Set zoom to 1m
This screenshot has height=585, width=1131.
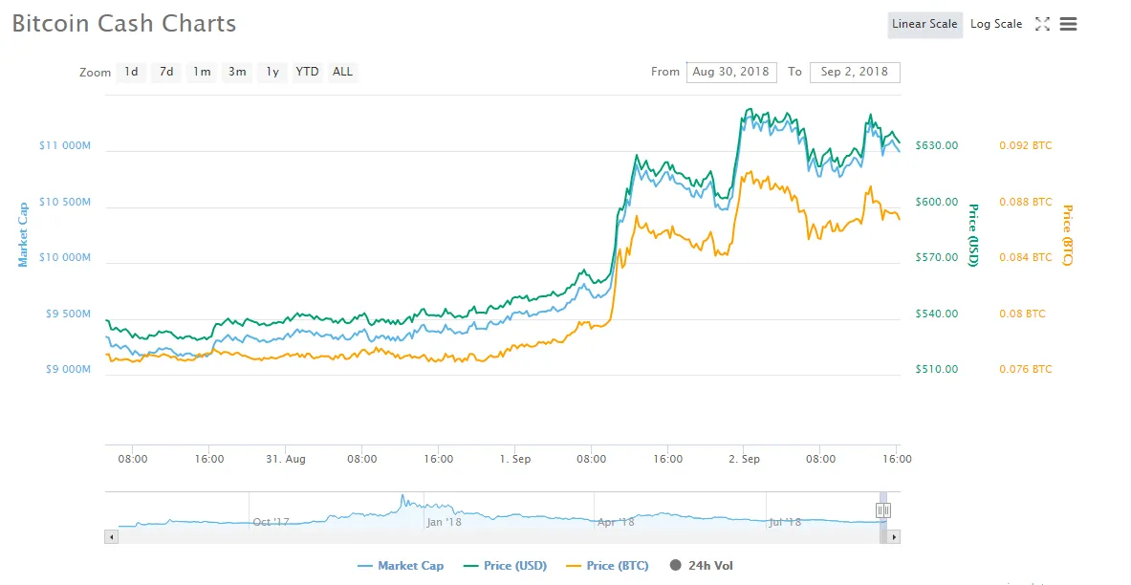click(202, 72)
